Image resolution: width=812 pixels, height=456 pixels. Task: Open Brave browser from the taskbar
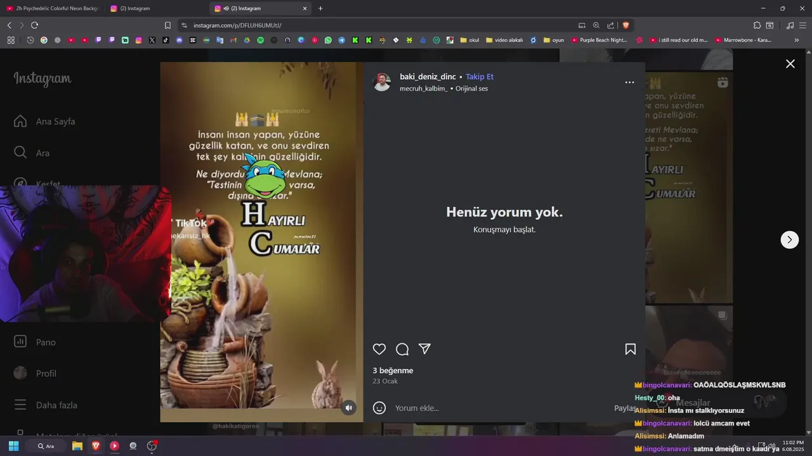pyautogui.click(x=96, y=446)
